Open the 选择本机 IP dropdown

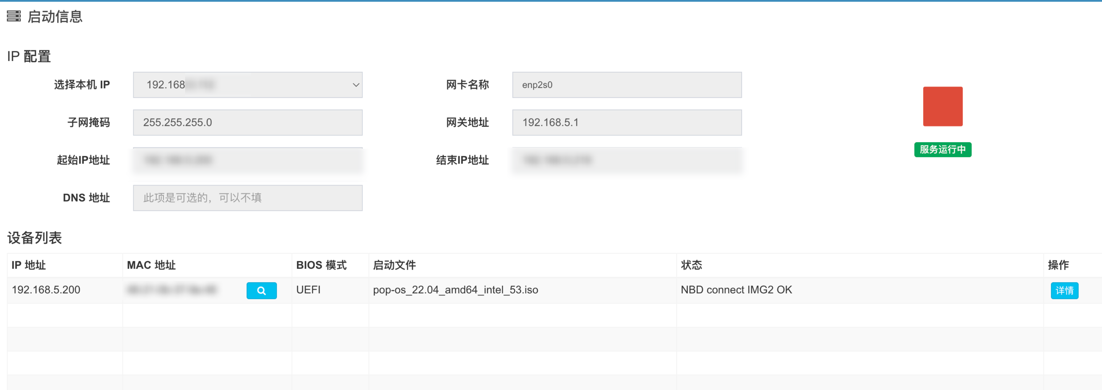point(247,85)
